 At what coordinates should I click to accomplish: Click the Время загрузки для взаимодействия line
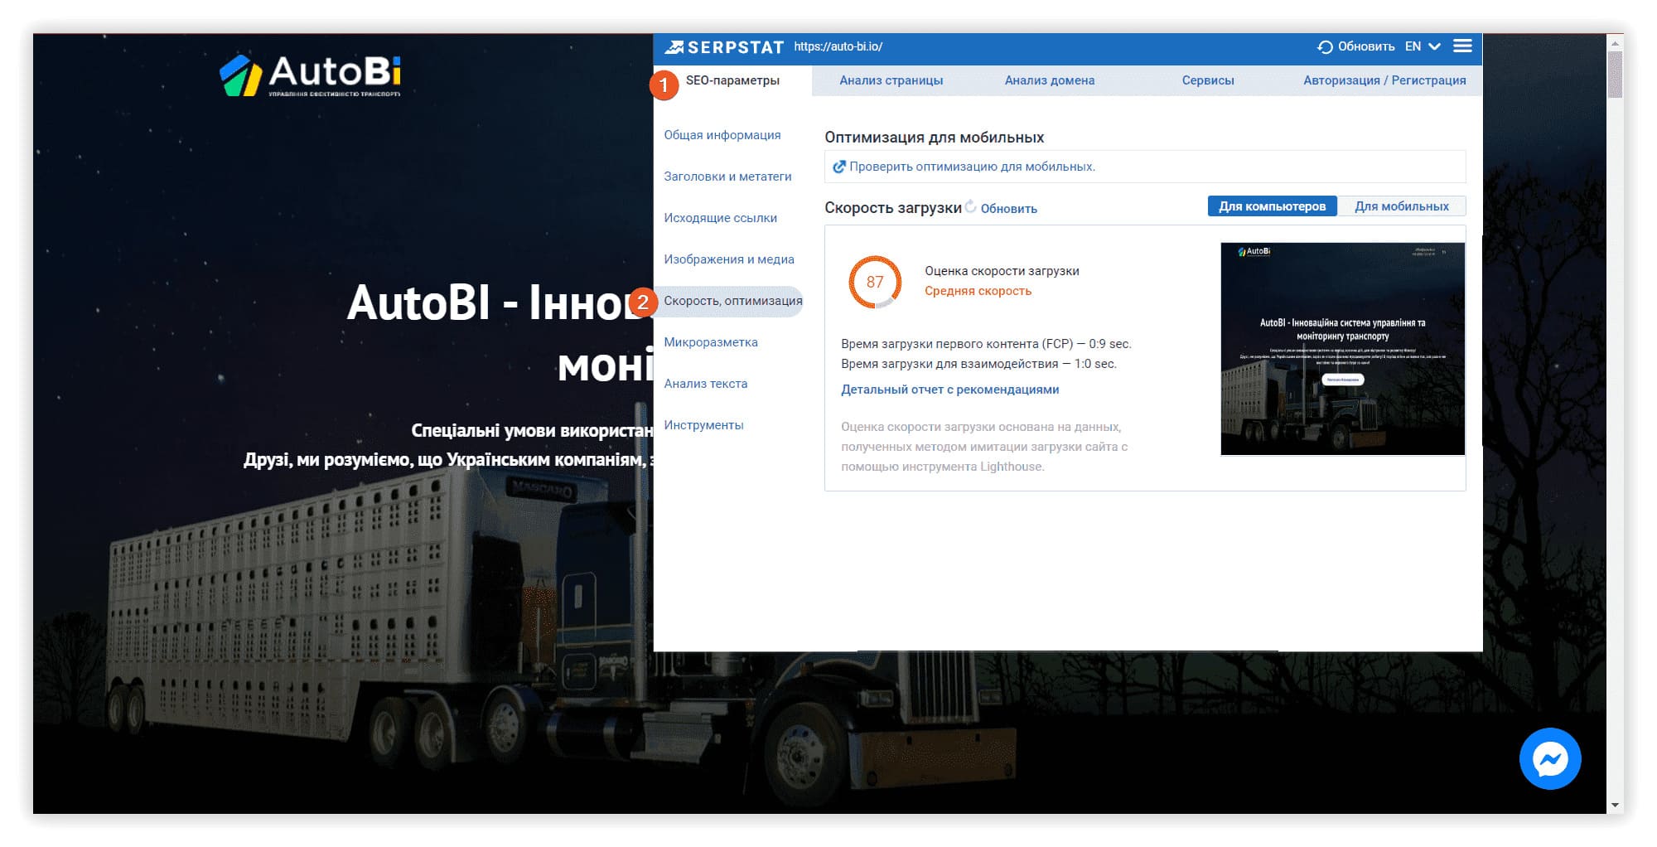978,364
